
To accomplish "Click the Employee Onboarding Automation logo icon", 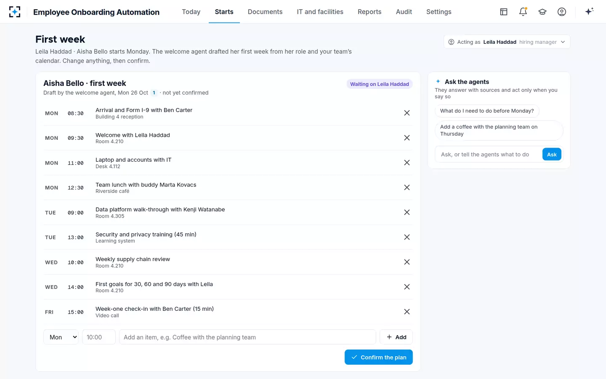I will [15, 12].
